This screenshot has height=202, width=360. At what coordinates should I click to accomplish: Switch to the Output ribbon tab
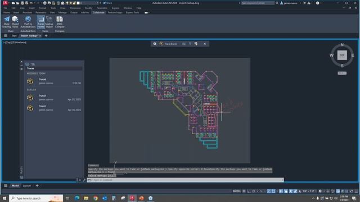pyautogui.click(x=74, y=12)
